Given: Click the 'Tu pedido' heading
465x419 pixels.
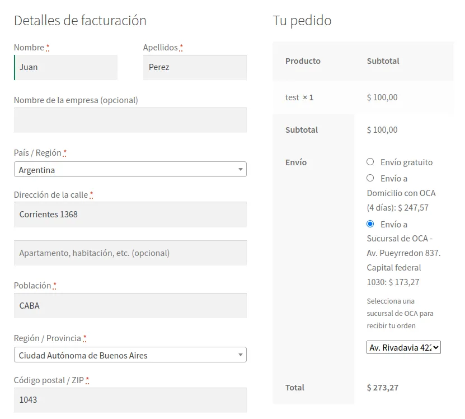Looking at the screenshot, I should point(301,21).
